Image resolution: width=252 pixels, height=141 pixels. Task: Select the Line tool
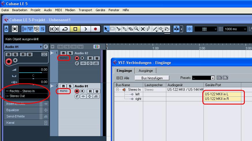pyautogui.click(x=155, y=29)
